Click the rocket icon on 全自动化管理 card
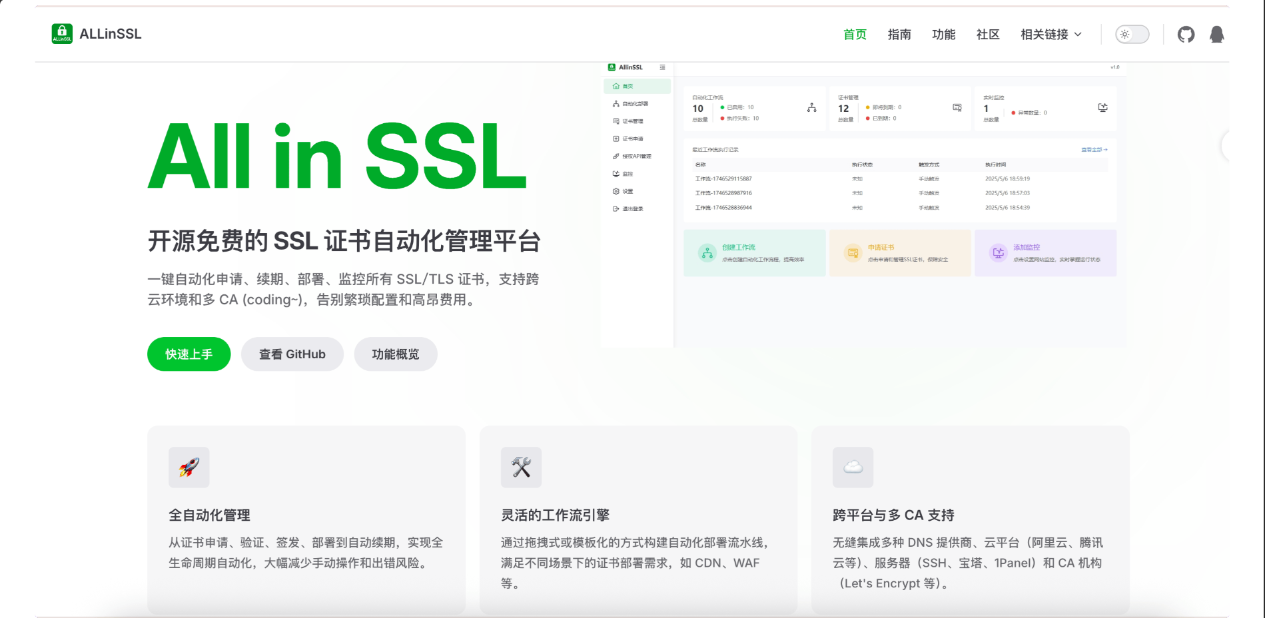The width and height of the screenshot is (1265, 618). tap(189, 467)
